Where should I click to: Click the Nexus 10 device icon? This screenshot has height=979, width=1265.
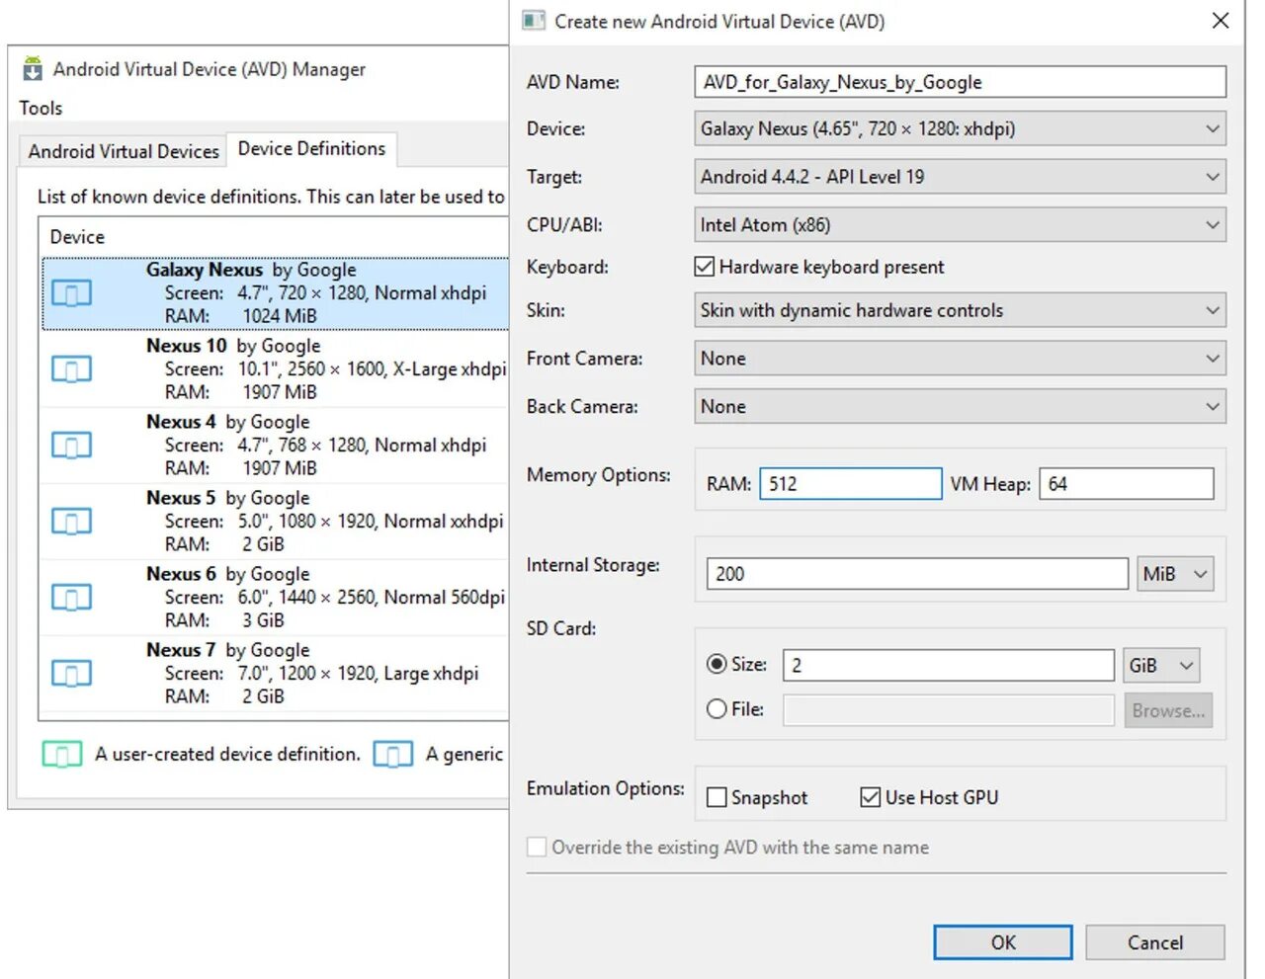click(71, 369)
